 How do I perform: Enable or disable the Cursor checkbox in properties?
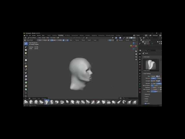(145, 103)
